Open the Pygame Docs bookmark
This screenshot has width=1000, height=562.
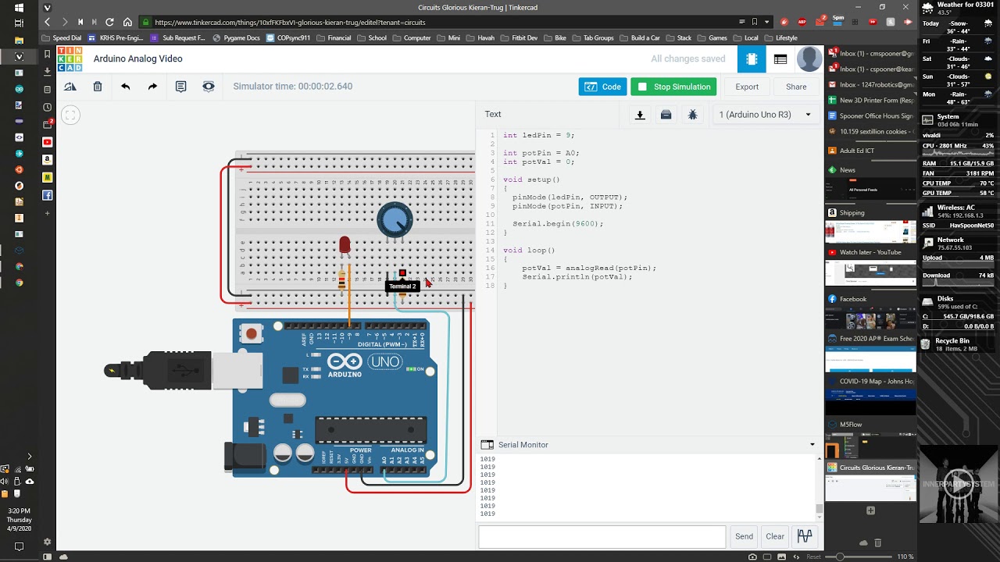(234, 37)
